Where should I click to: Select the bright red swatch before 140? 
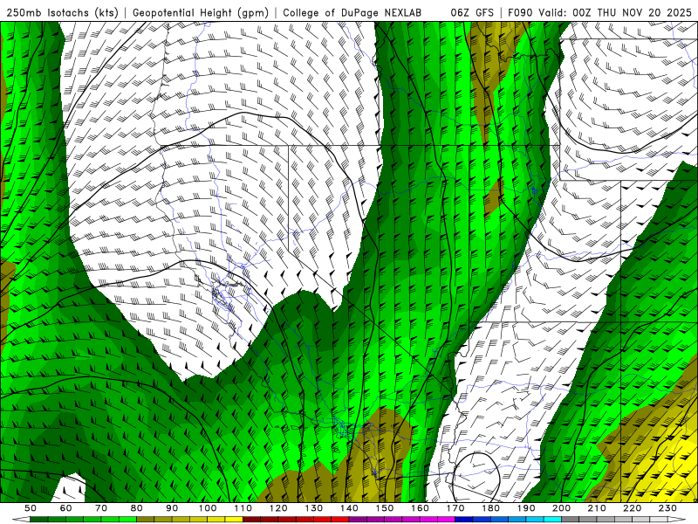[340, 520]
